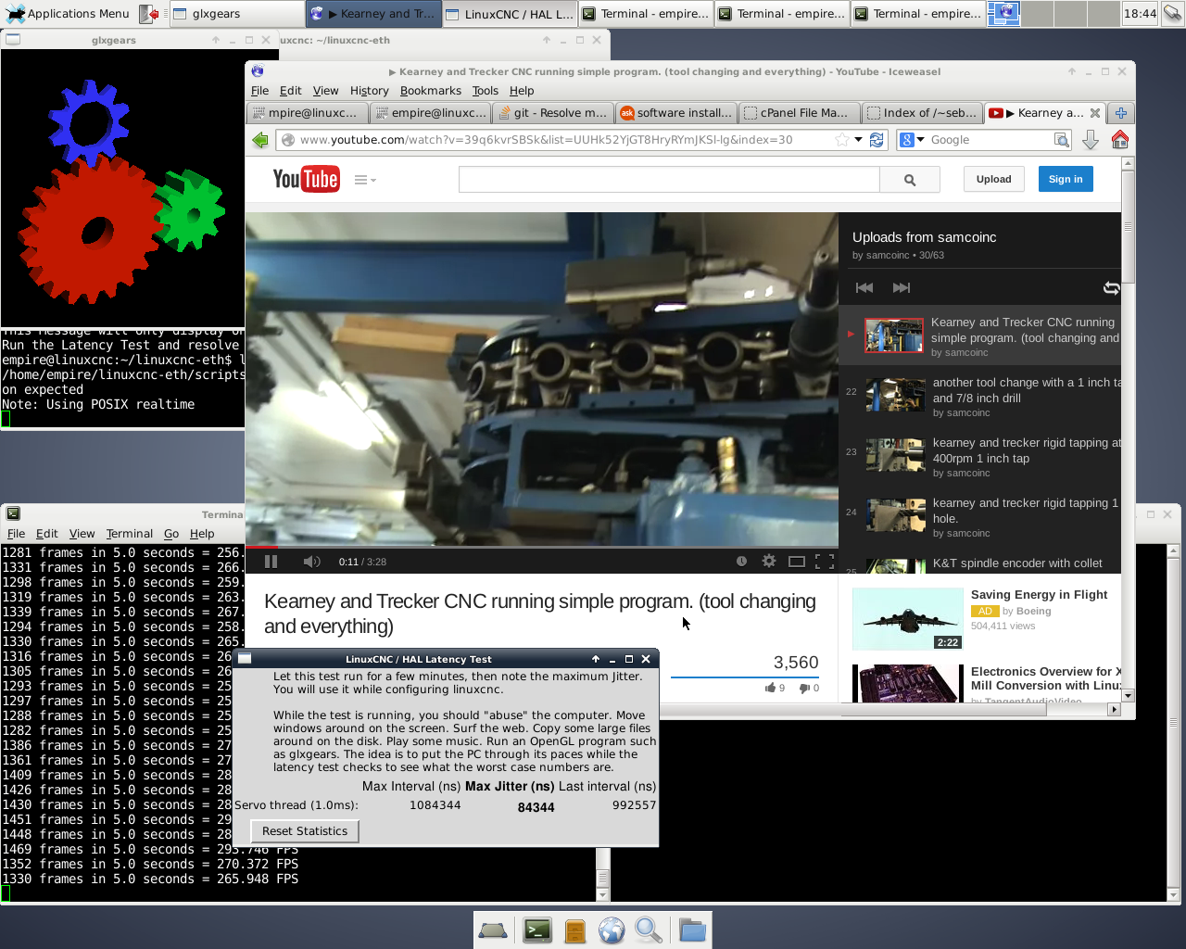Switch to git - Resolve m... tab

pyautogui.click(x=552, y=113)
